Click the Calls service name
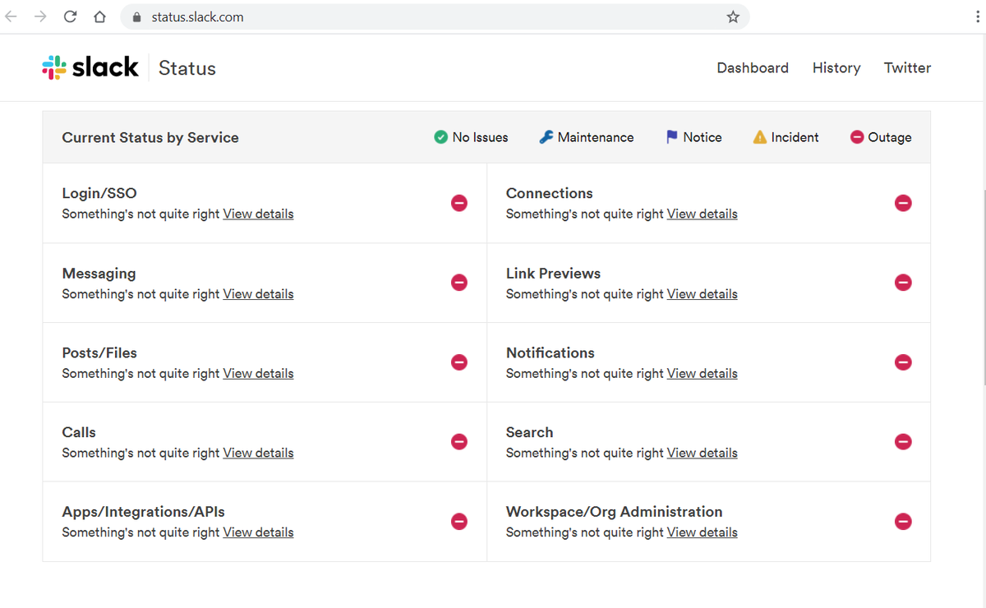Viewport: 986px width, 608px height. (79, 432)
